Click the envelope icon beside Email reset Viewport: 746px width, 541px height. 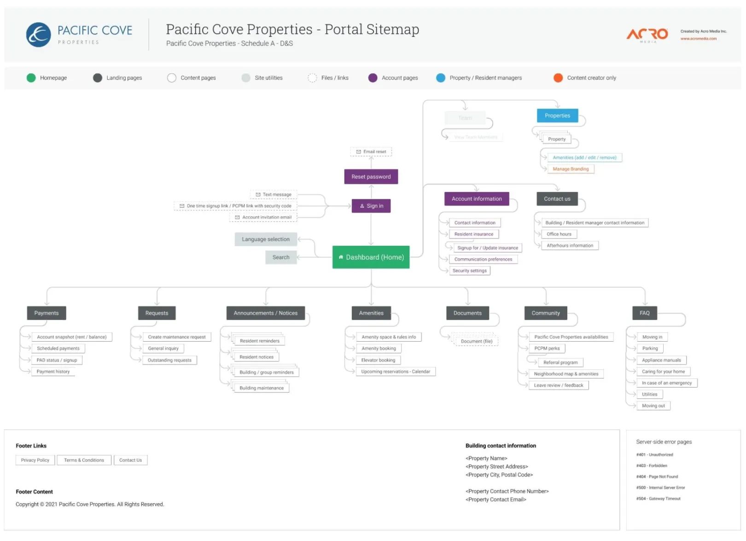(x=358, y=152)
